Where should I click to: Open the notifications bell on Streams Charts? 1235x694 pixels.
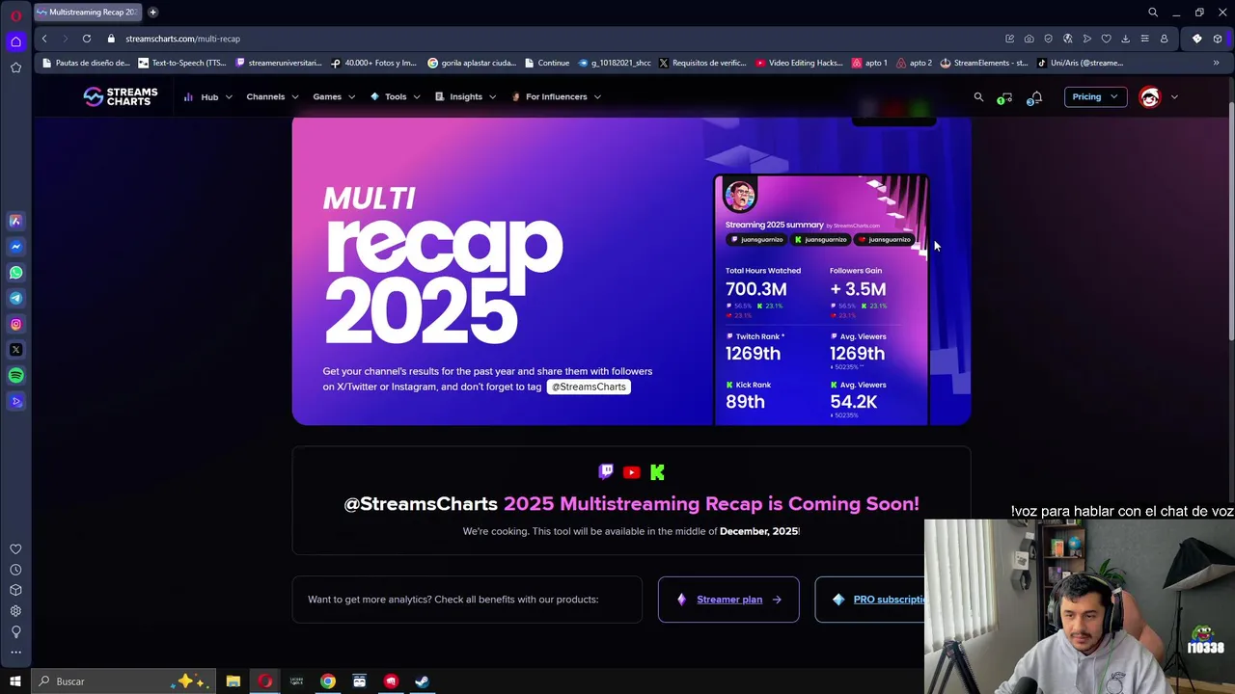pos(1035,97)
